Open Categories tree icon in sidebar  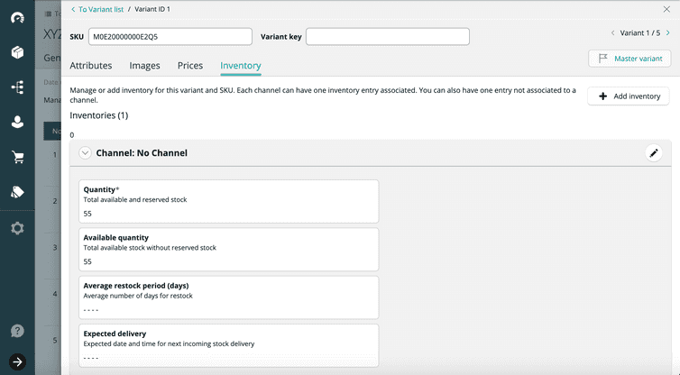17,87
